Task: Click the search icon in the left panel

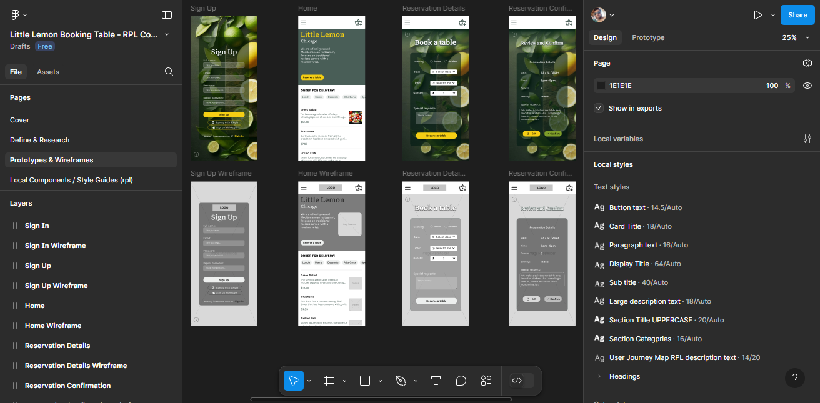Action: pyautogui.click(x=169, y=71)
